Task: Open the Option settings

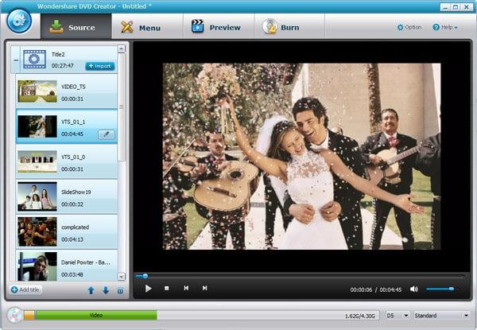Action: (409, 27)
